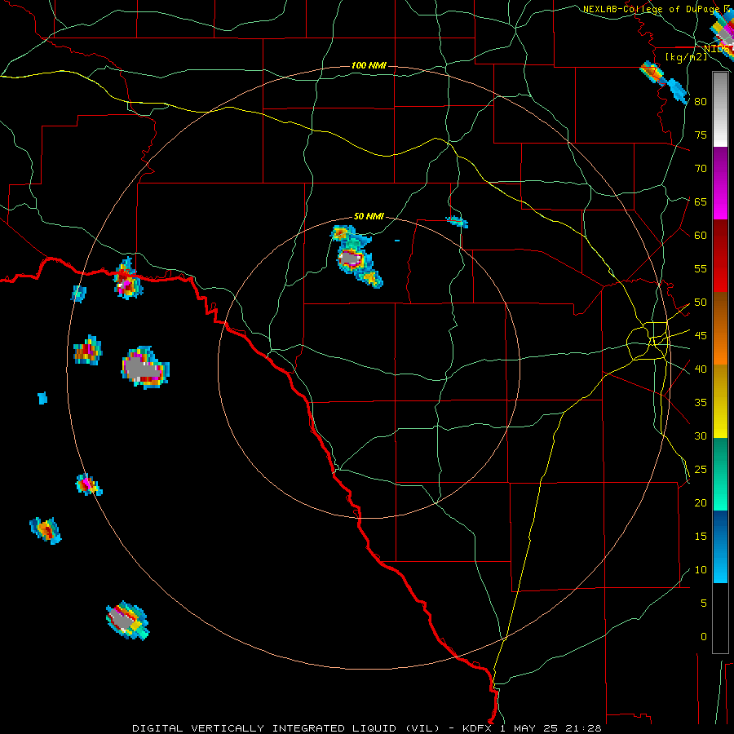Select the 30 tick label on the VIL scale
The height and width of the screenshot is (734, 734).
coord(701,436)
